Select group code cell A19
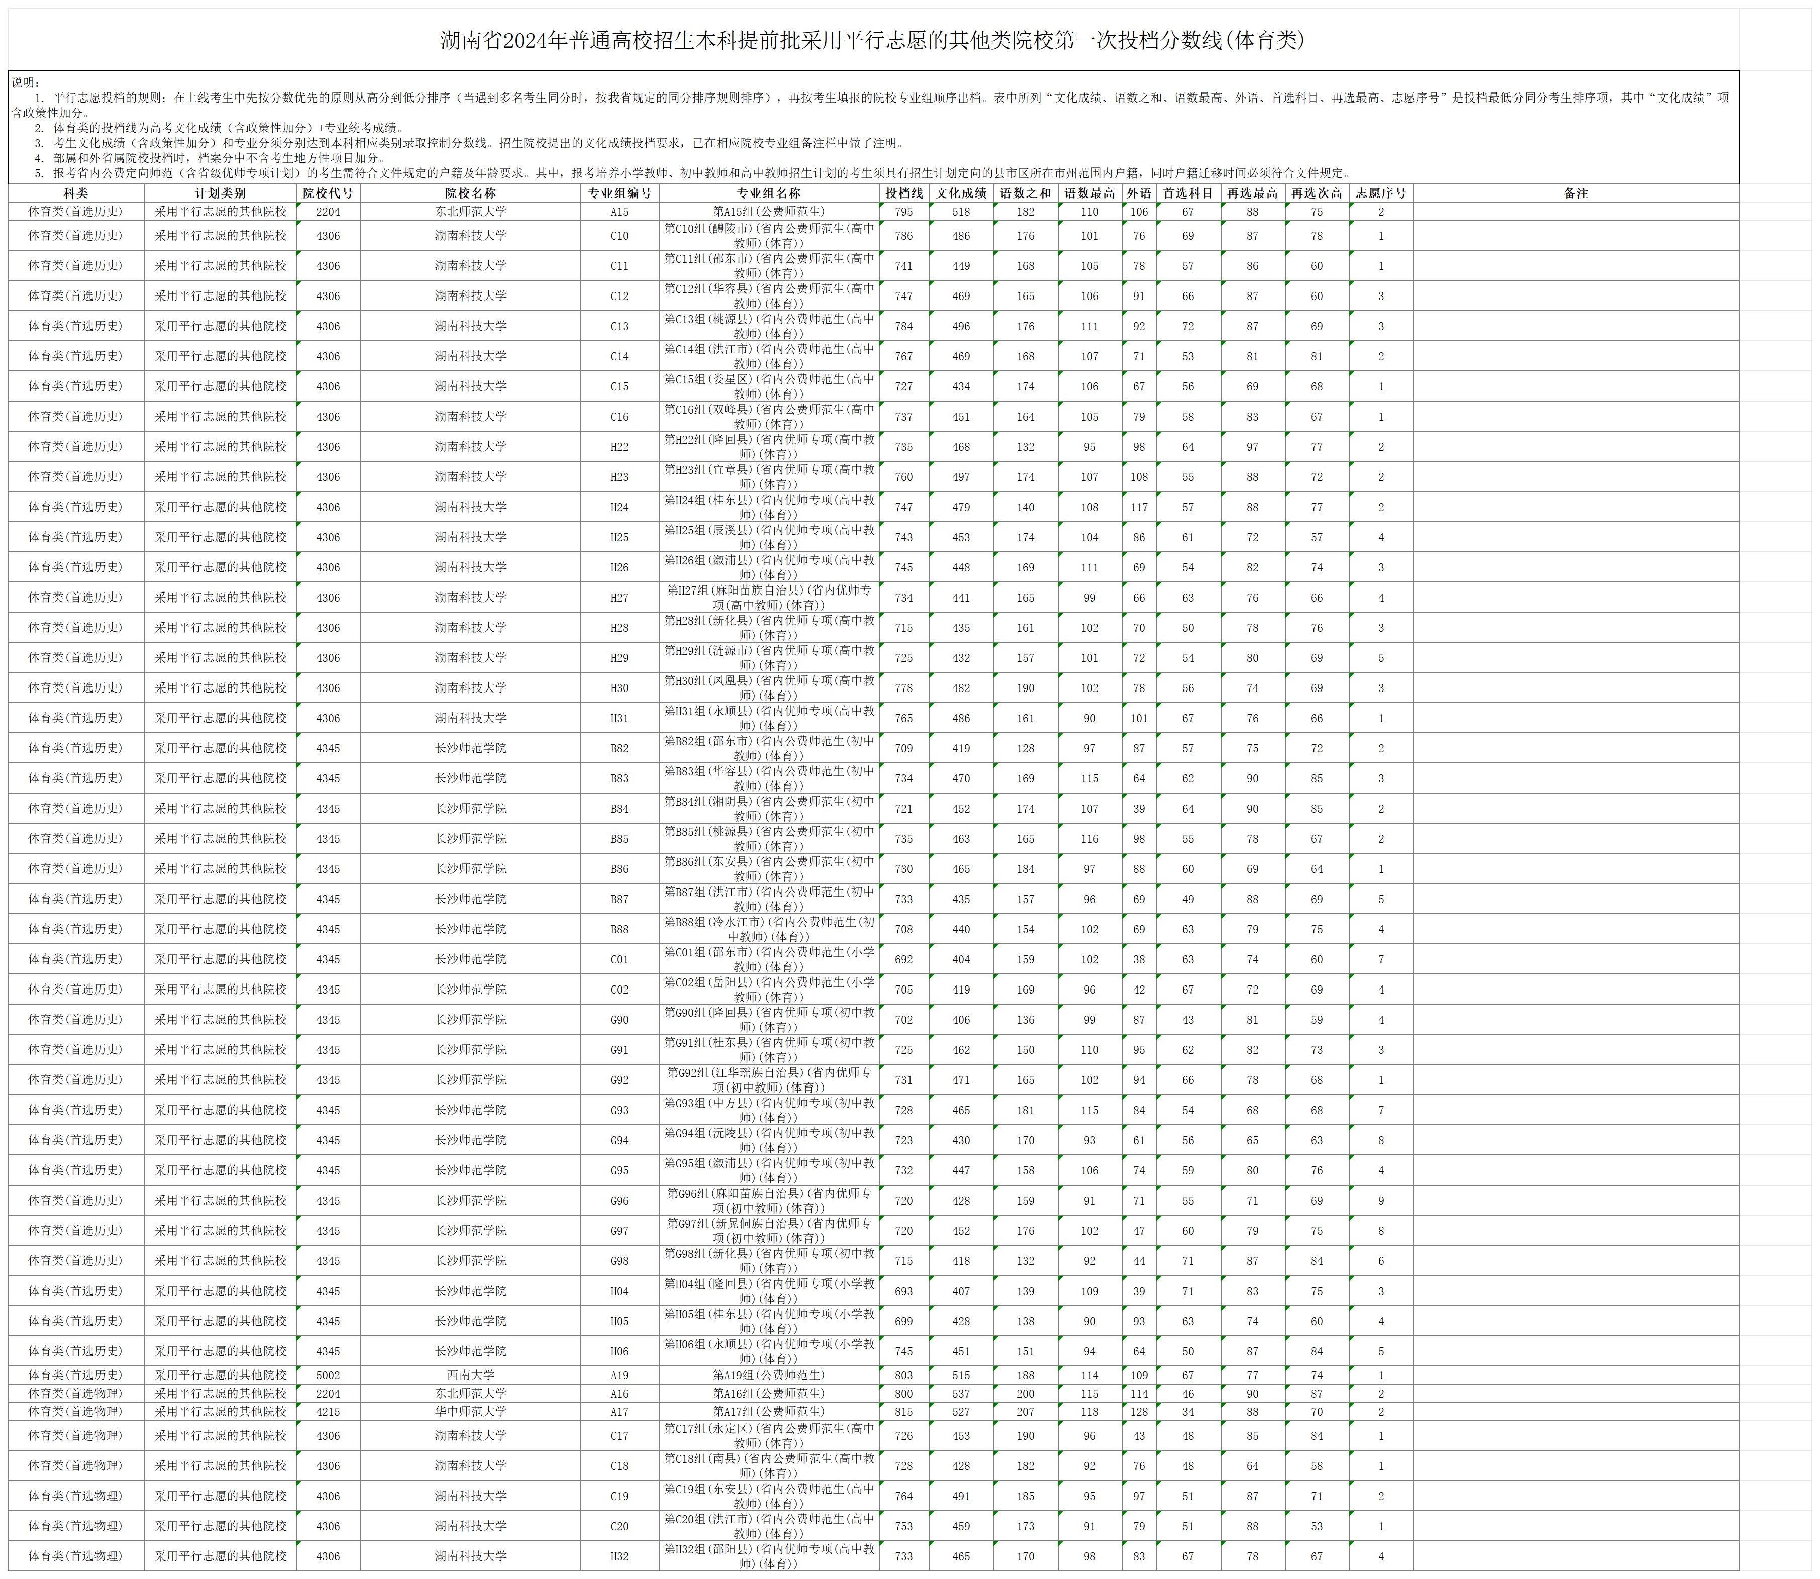The width and height of the screenshot is (1820, 1579). pos(619,1374)
